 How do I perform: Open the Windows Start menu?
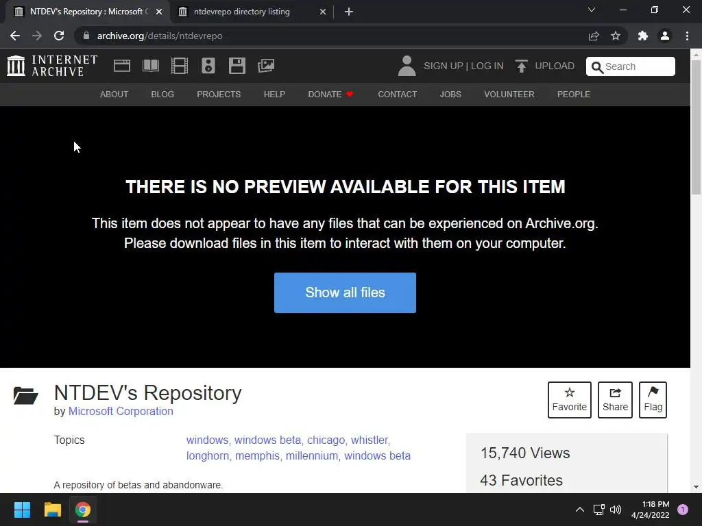point(22,510)
